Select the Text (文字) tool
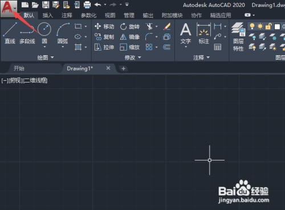The height and width of the screenshot is (210, 285). tap(186, 33)
